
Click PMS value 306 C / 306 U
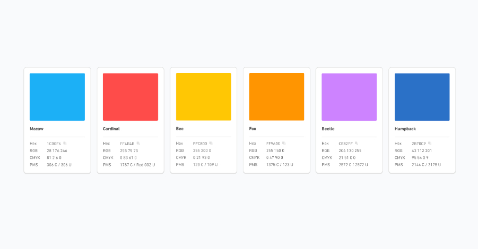59,165
